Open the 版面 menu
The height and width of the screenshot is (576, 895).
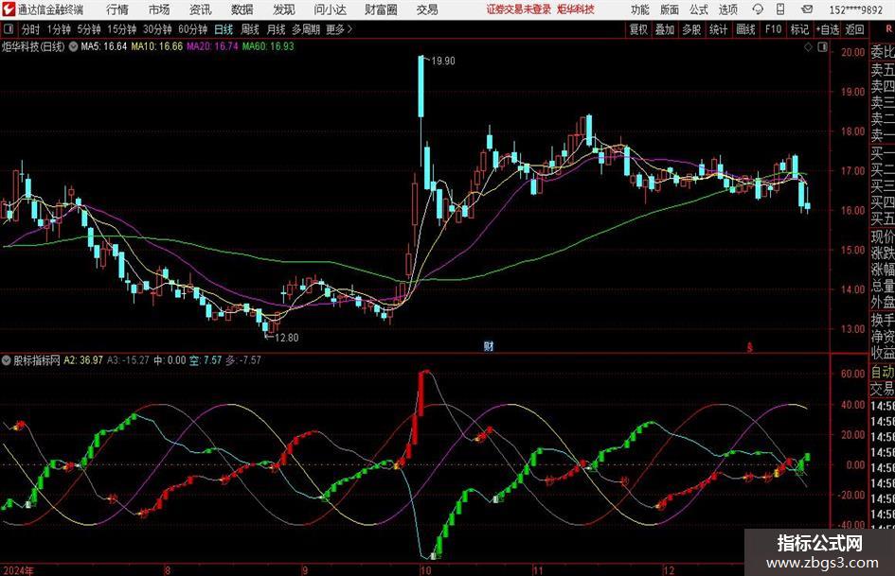pos(670,9)
